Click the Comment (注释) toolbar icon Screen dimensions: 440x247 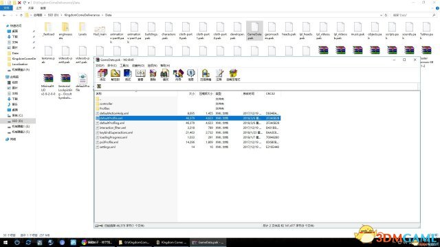[x=219, y=75]
